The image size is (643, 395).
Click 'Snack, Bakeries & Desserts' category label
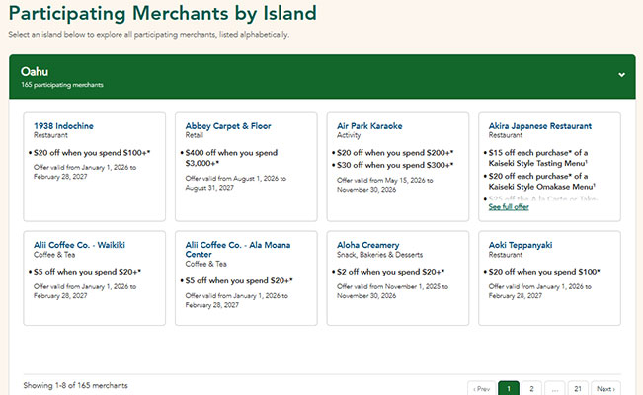tap(379, 255)
